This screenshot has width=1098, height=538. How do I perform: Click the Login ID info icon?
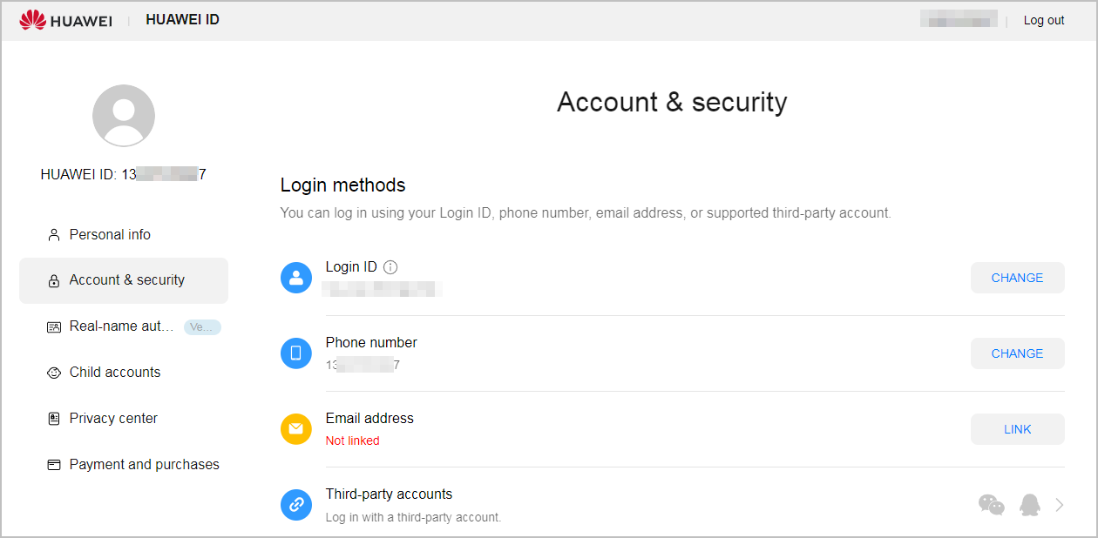point(390,267)
